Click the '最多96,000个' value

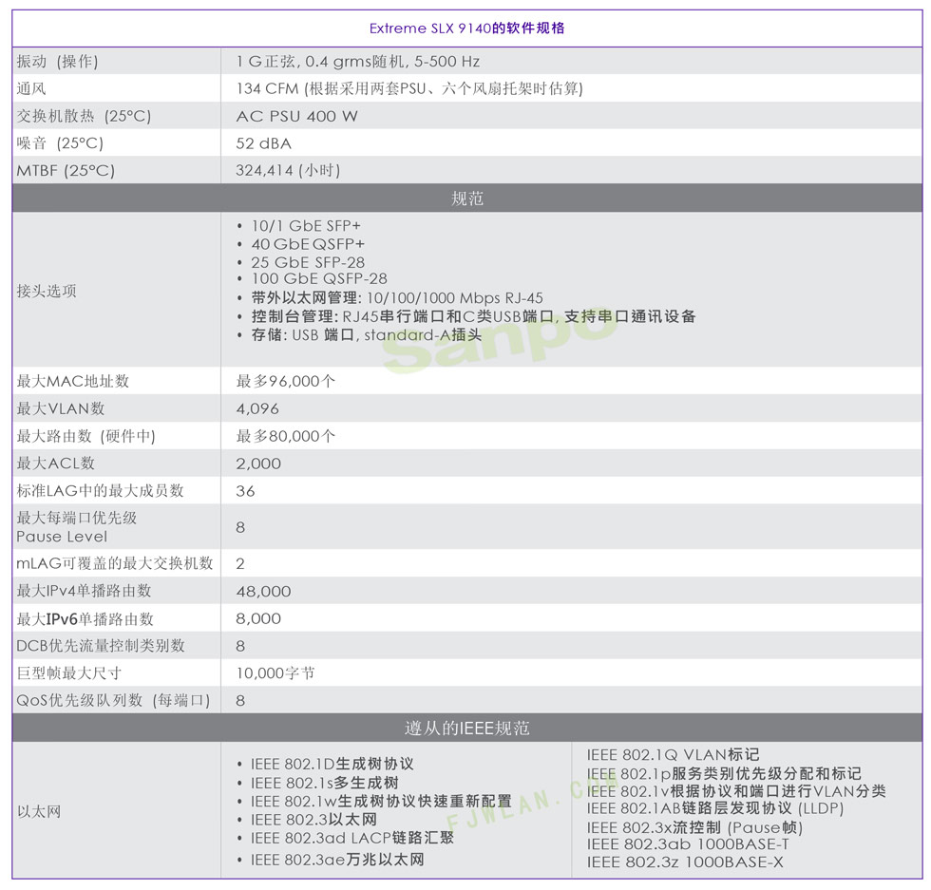pos(286,381)
